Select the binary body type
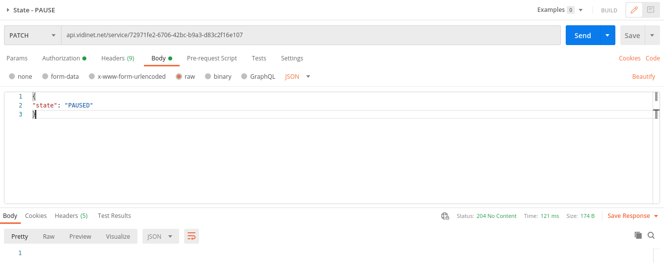This screenshot has width=664, height=263. [208, 77]
